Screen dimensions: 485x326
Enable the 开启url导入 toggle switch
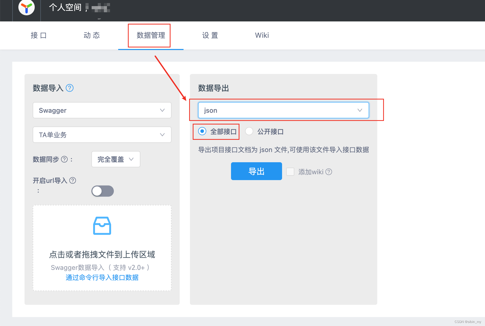102,191
